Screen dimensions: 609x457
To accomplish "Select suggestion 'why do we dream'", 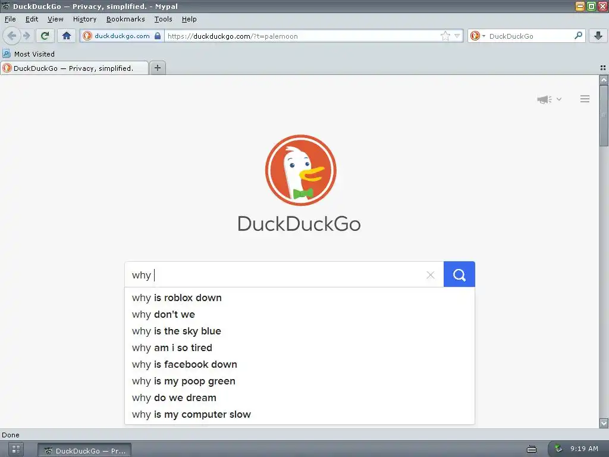I will coord(300,398).
